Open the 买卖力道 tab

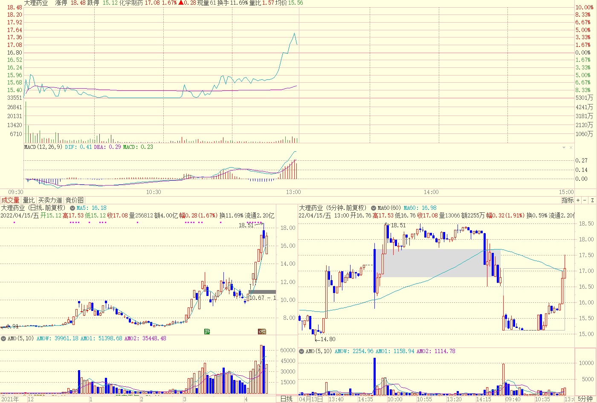[50, 200]
